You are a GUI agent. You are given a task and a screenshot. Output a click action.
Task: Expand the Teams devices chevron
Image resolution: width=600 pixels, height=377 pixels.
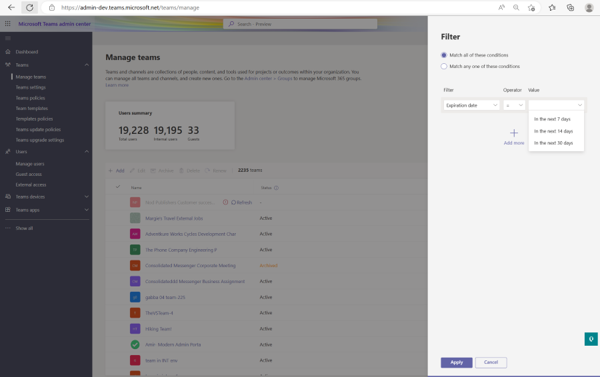pos(87,196)
